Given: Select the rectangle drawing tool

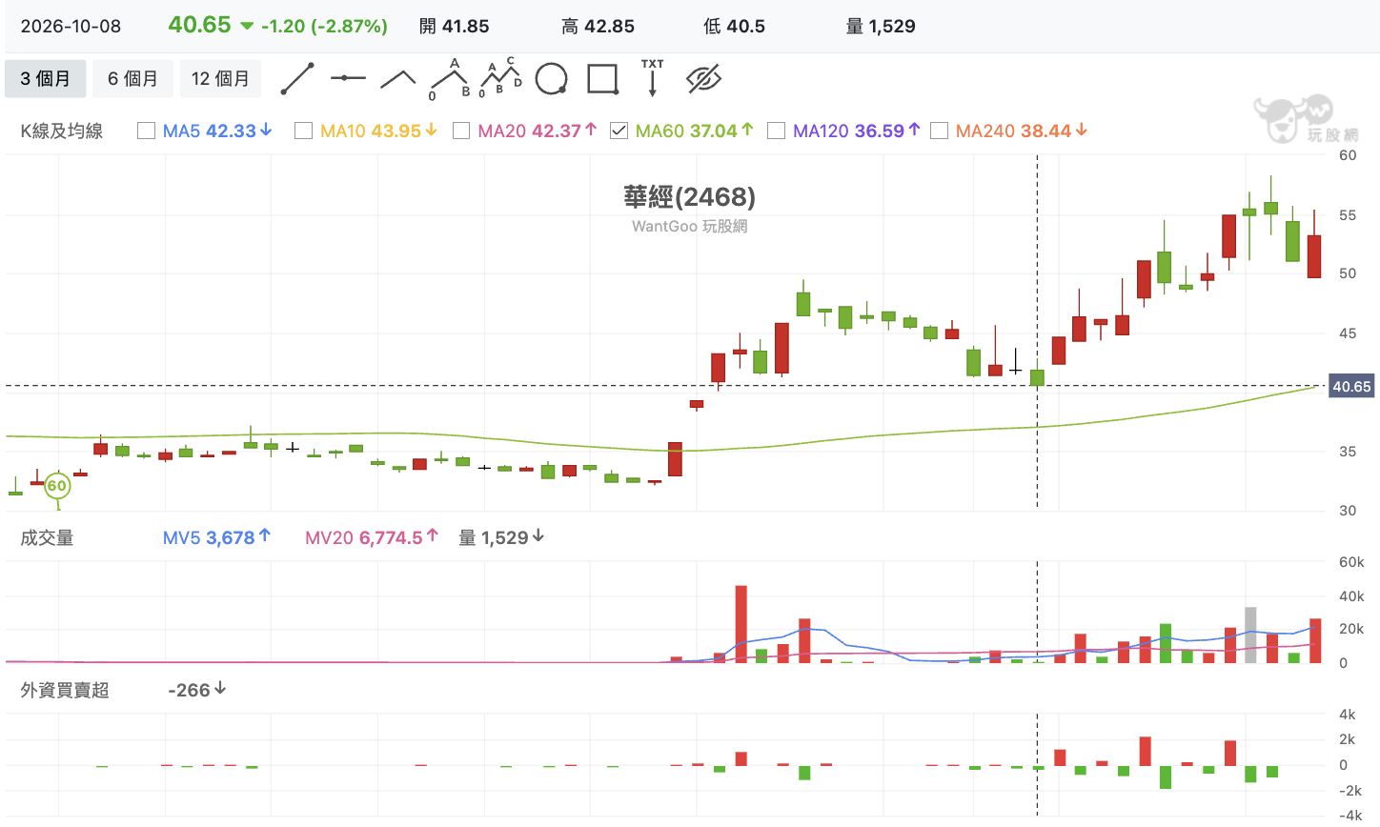Looking at the screenshot, I should 602,79.
